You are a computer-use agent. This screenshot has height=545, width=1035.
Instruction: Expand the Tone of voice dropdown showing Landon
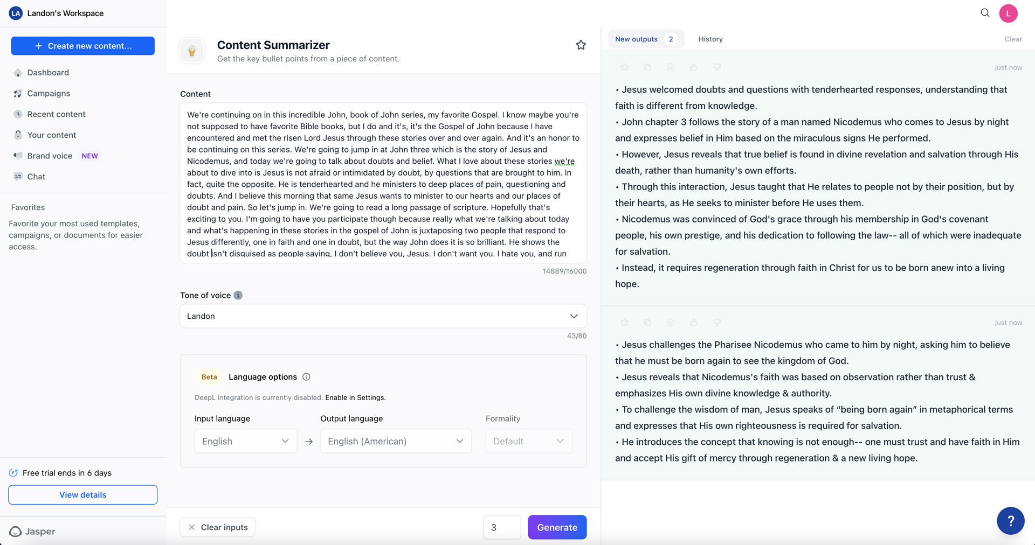tap(383, 316)
